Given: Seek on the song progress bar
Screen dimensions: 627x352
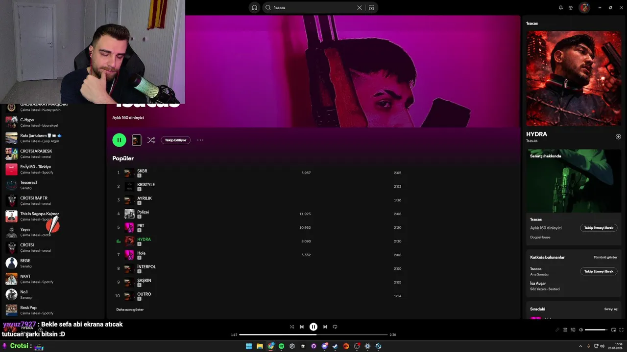Looking at the screenshot, I should click(313, 335).
